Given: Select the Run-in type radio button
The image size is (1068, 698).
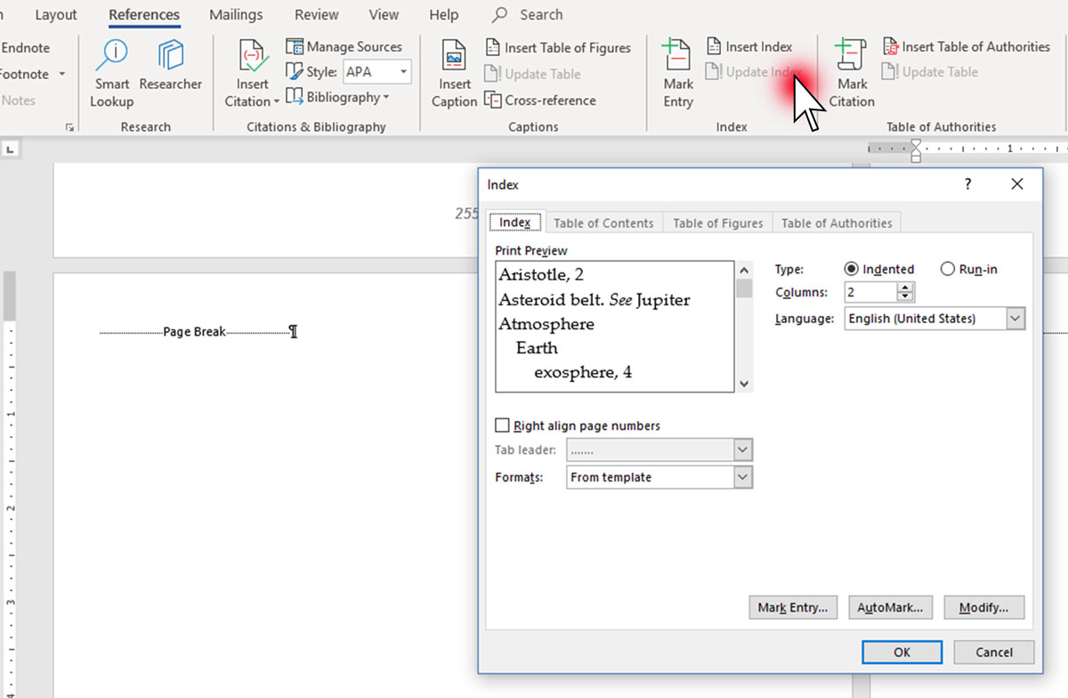Looking at the screenshot, I should [947, 269].
